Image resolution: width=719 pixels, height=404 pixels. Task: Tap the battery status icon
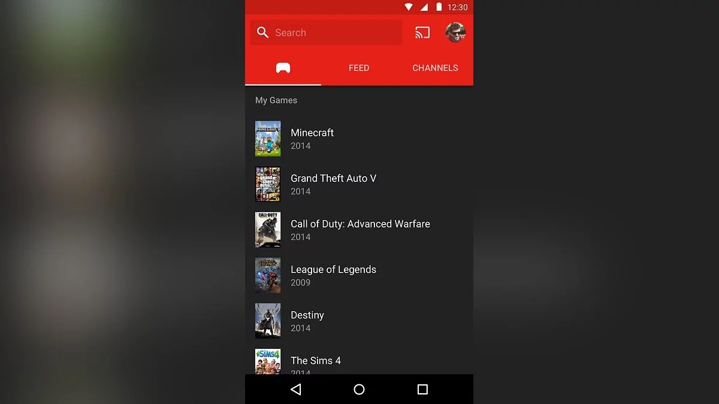(x=439, y=7)
